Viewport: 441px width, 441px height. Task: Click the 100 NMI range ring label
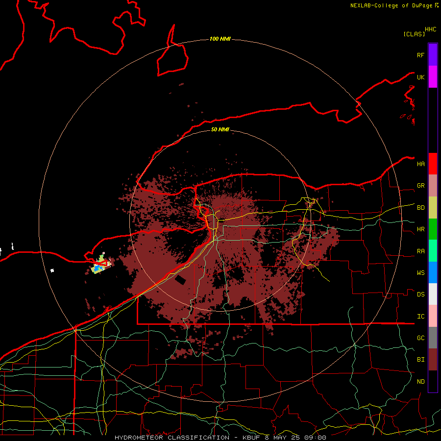click(220, 39)
